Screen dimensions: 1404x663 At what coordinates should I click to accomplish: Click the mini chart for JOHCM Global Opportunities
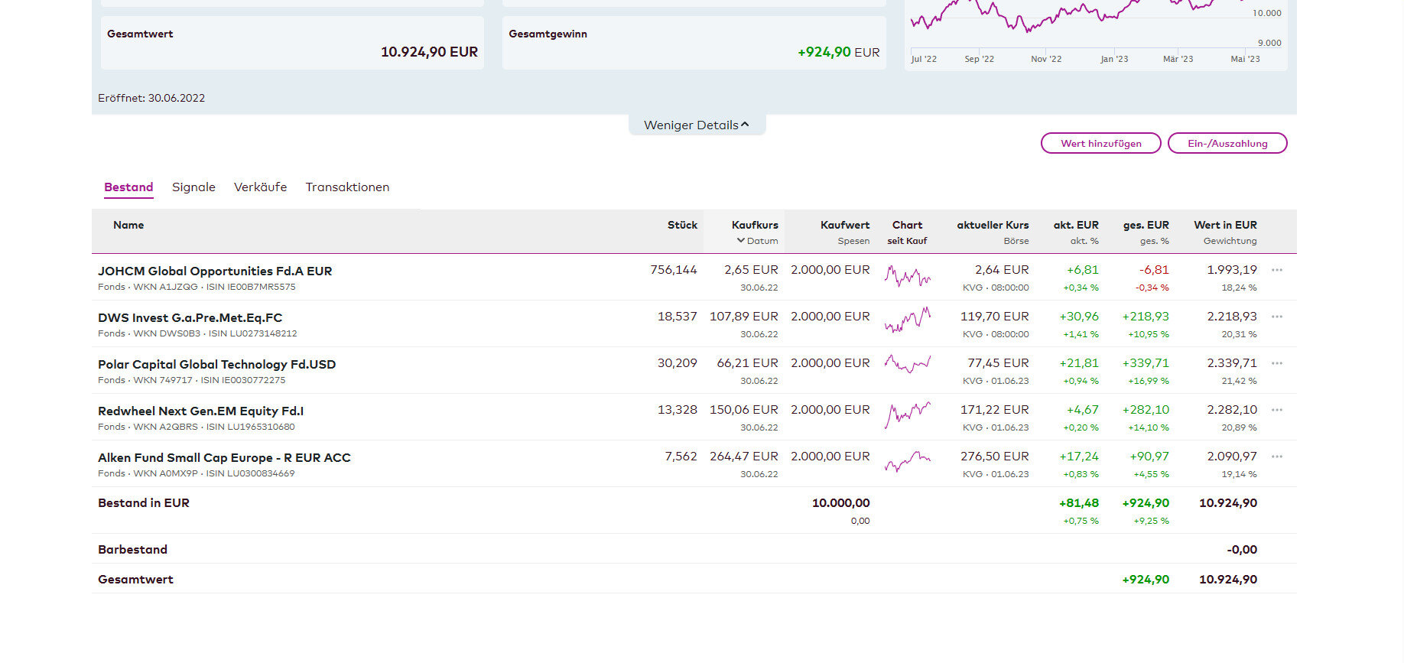click(907, 276)
